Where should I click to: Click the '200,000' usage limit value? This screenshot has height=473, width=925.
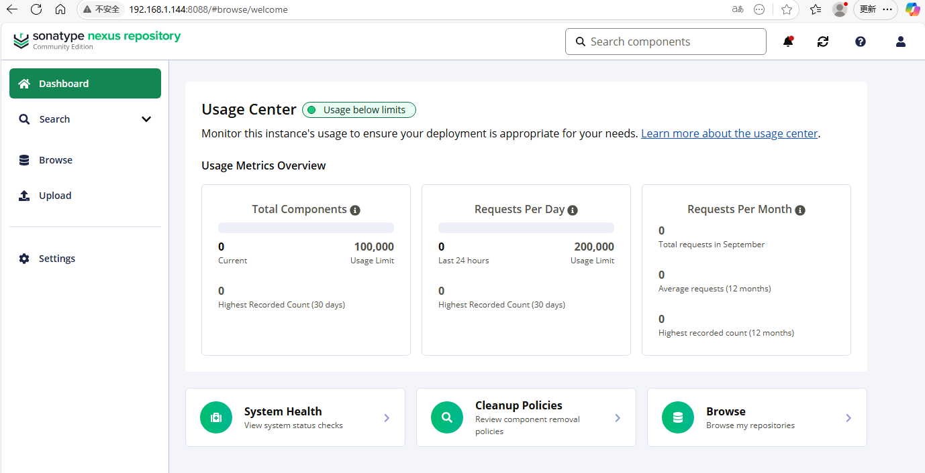pos(594,247)
